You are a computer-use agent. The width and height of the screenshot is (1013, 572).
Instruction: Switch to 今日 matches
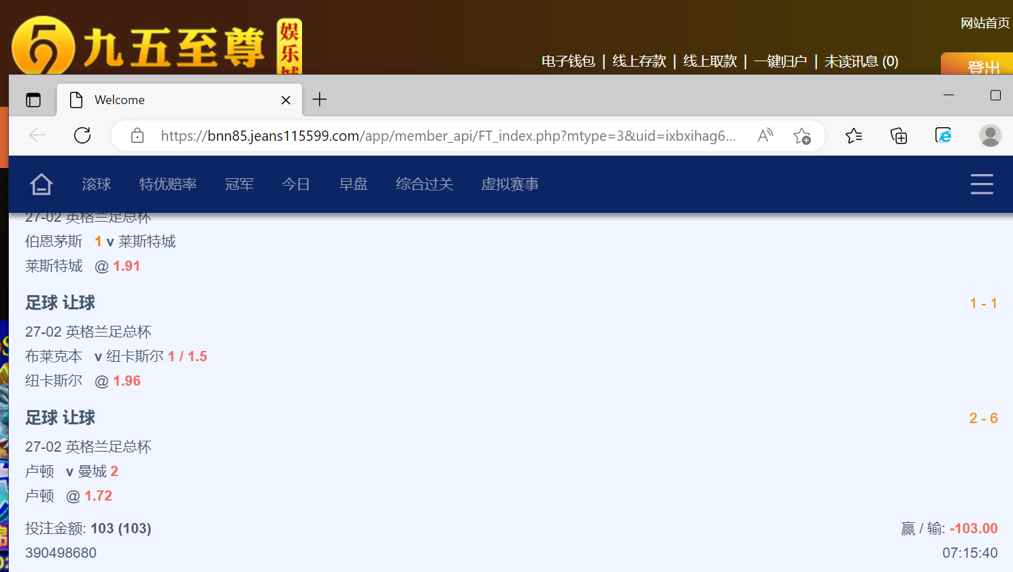click(296, 184)
